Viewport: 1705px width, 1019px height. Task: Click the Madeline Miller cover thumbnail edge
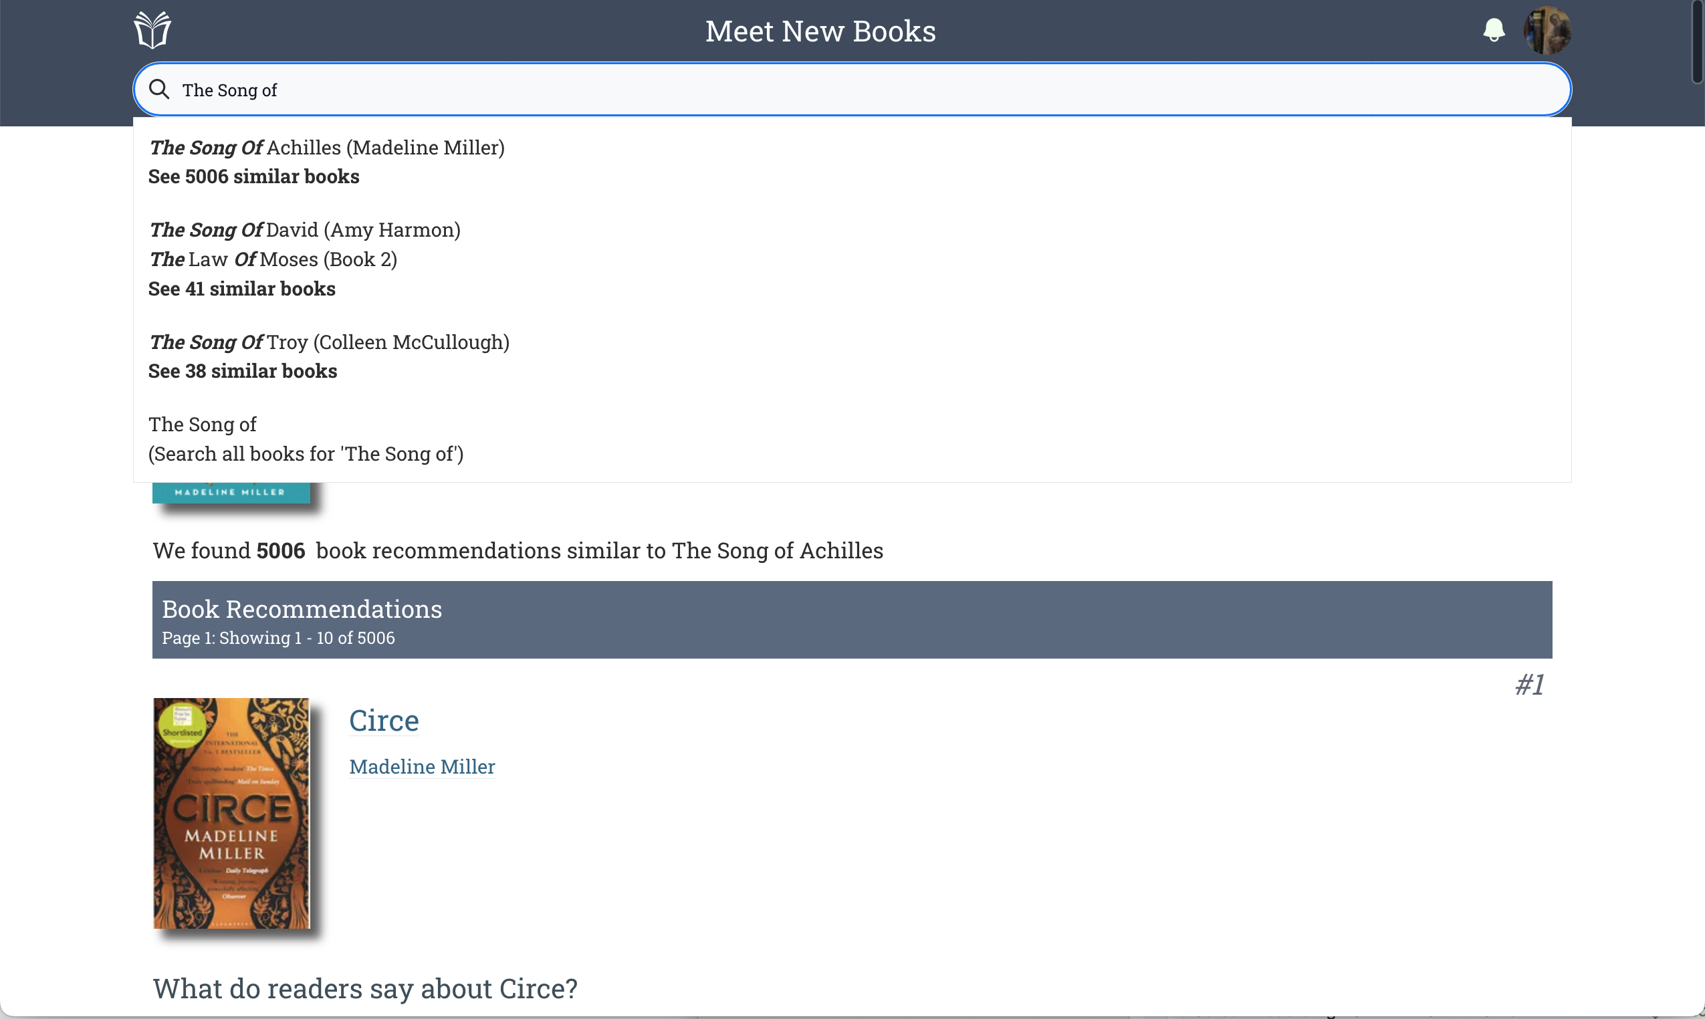[231, 493]
